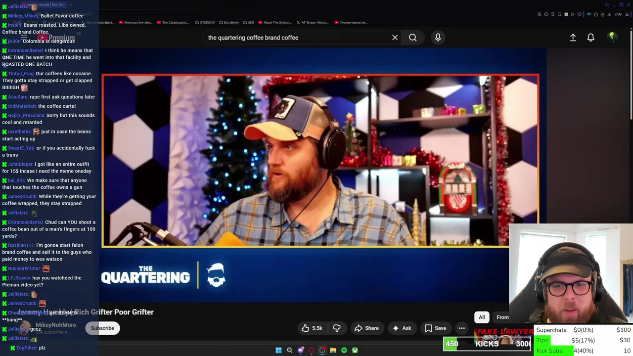
Task: Click chat message 'the coffee cartel'
Action: (57, 106)
